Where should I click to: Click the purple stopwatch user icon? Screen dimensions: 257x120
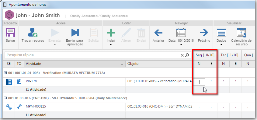point(9,15)
